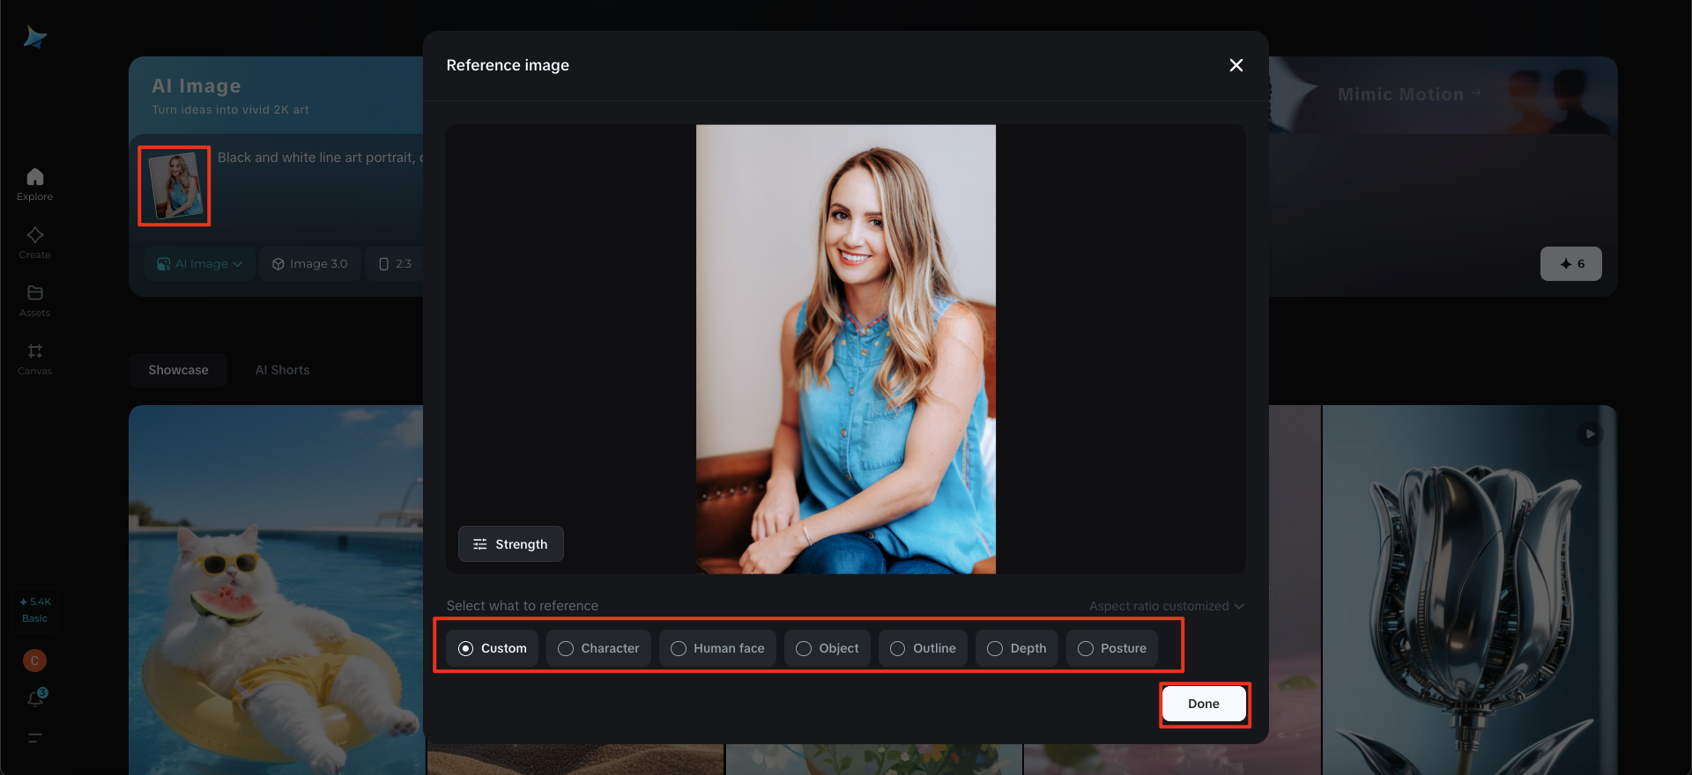
Task: Switch to the Showcase tab
Action: pyautogui.click(x=178, y=370)
